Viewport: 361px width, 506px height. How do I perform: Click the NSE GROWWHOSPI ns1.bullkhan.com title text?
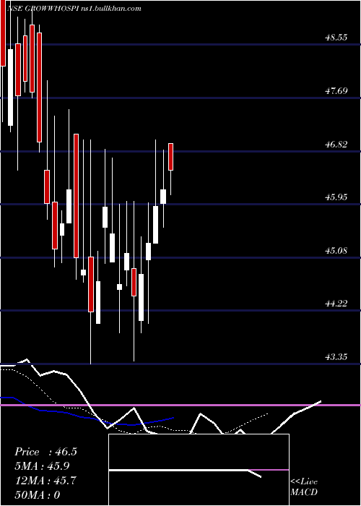coord(74,9)
